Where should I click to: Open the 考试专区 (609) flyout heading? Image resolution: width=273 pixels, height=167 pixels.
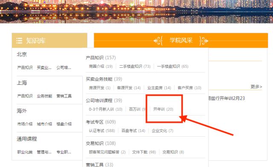101,122
